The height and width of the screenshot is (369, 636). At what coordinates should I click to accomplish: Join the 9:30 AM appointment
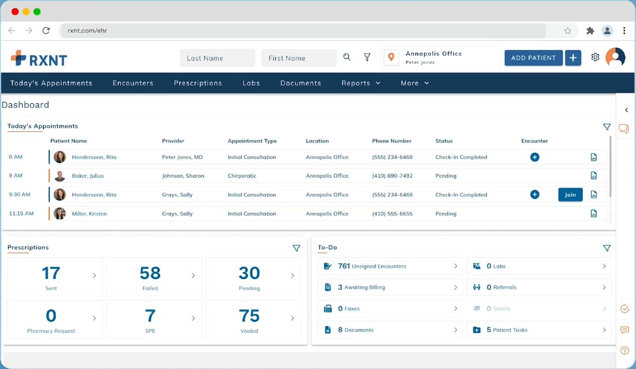pyautogui.click(x=570, y=195)
